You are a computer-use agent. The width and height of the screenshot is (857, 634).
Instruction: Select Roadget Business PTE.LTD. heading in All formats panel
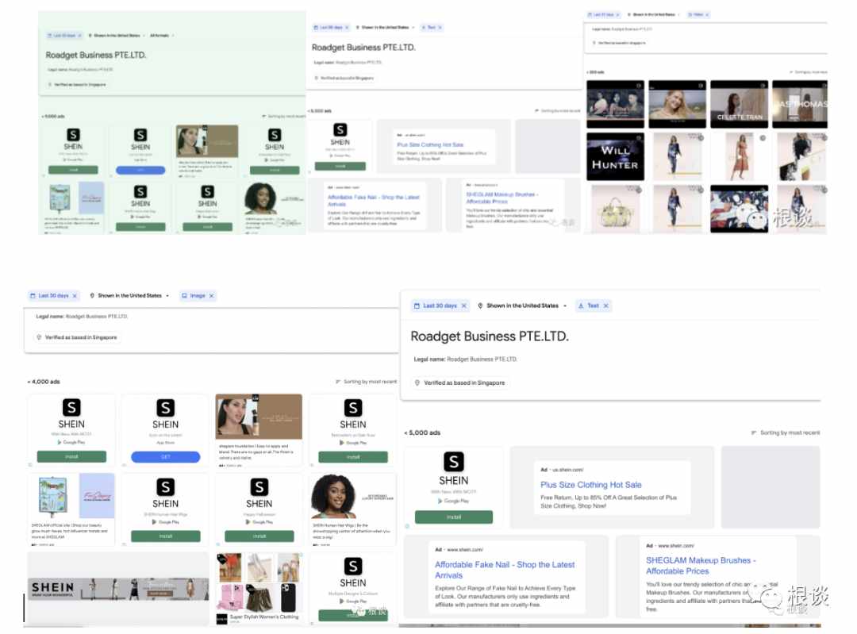point(96,55)
